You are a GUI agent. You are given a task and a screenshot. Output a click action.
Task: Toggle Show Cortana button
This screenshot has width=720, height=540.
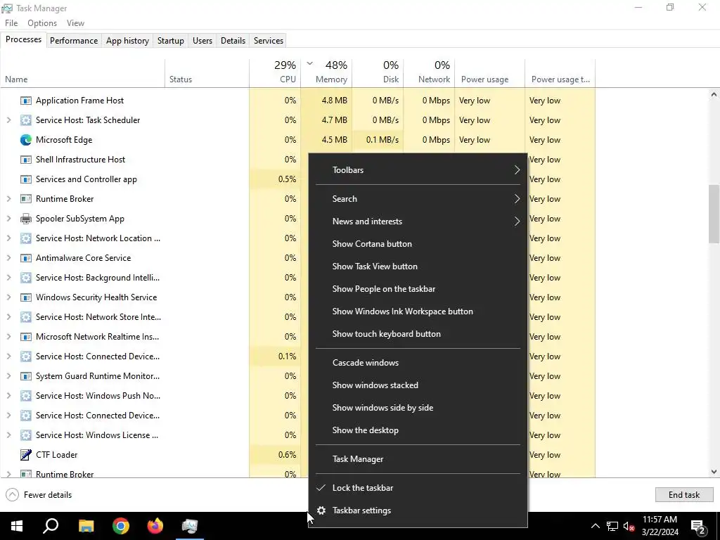coord(418,244)
